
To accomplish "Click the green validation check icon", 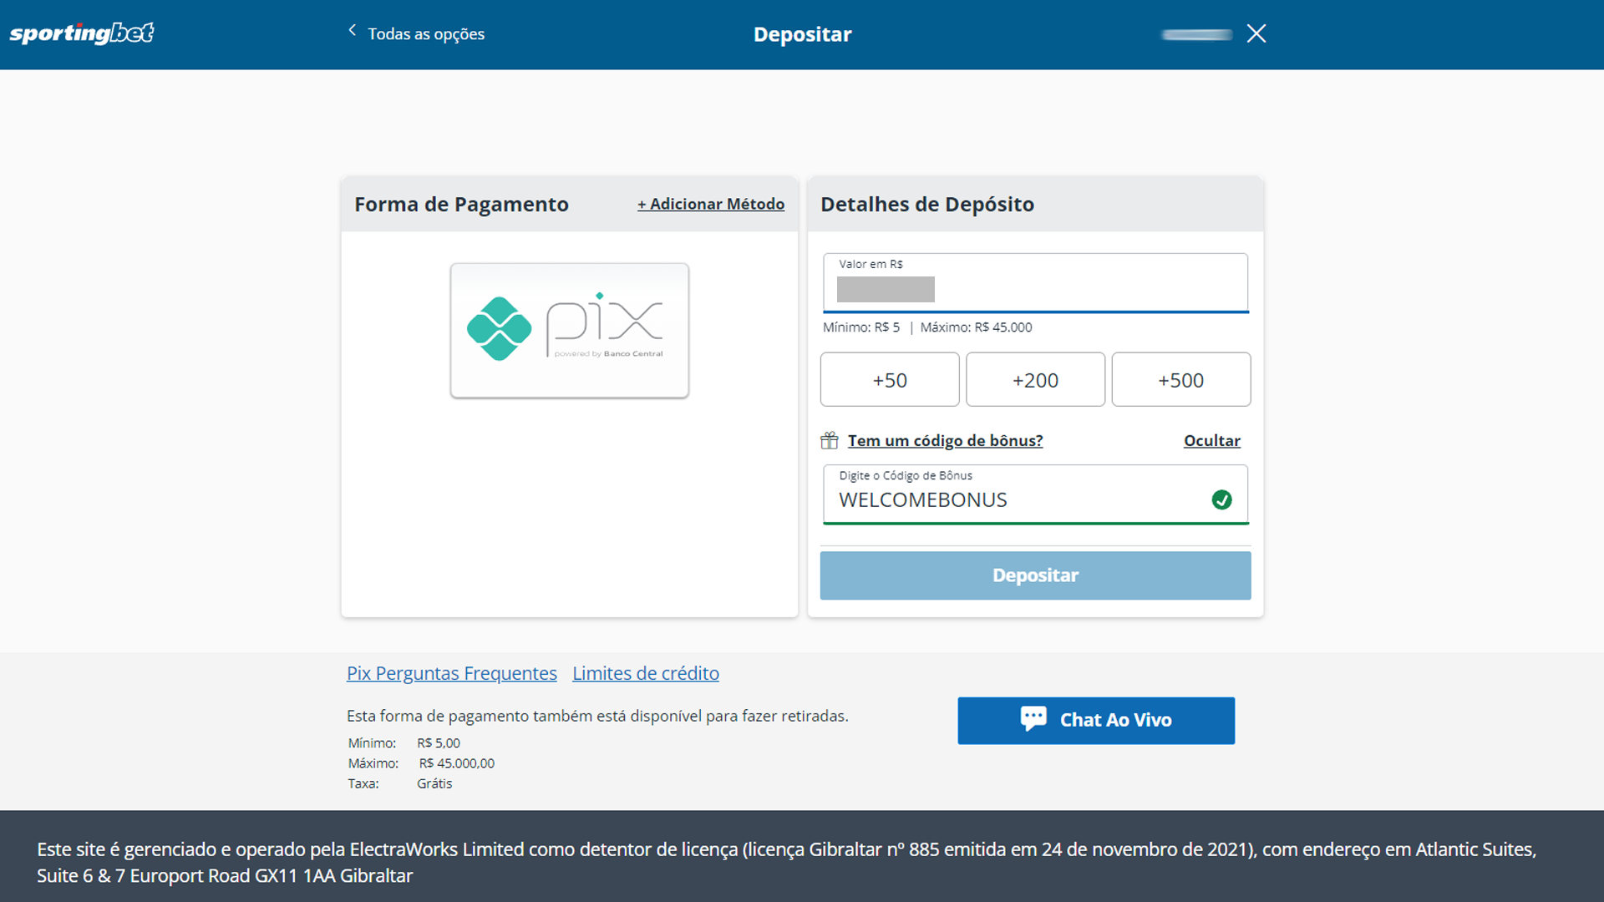I will (x=1221, y=499).
